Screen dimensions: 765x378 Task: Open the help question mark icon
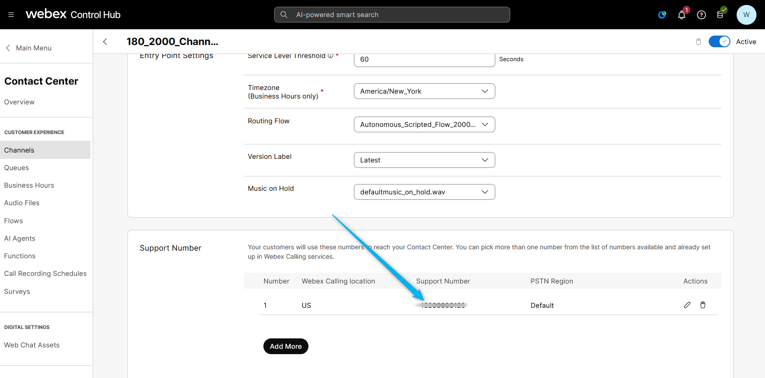click(701, 15)
